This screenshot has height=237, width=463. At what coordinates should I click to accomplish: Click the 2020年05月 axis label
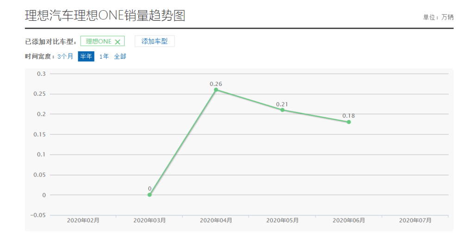click(x=282, y=220)
